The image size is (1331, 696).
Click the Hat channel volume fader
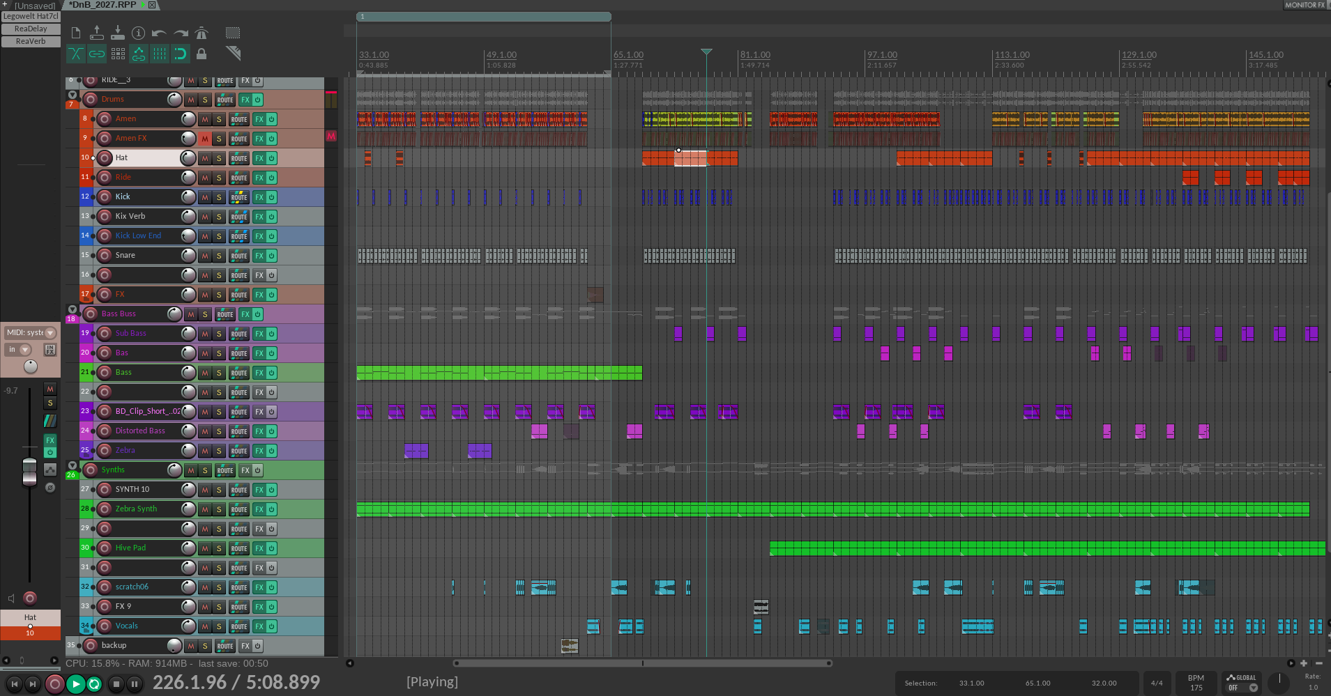coord(29,472)
